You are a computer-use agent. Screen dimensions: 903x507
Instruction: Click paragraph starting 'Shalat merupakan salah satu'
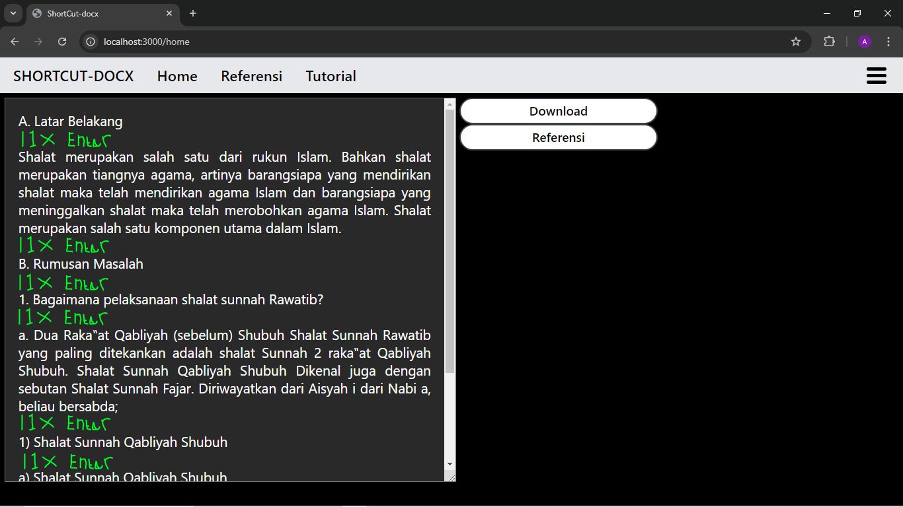[225, 193]
